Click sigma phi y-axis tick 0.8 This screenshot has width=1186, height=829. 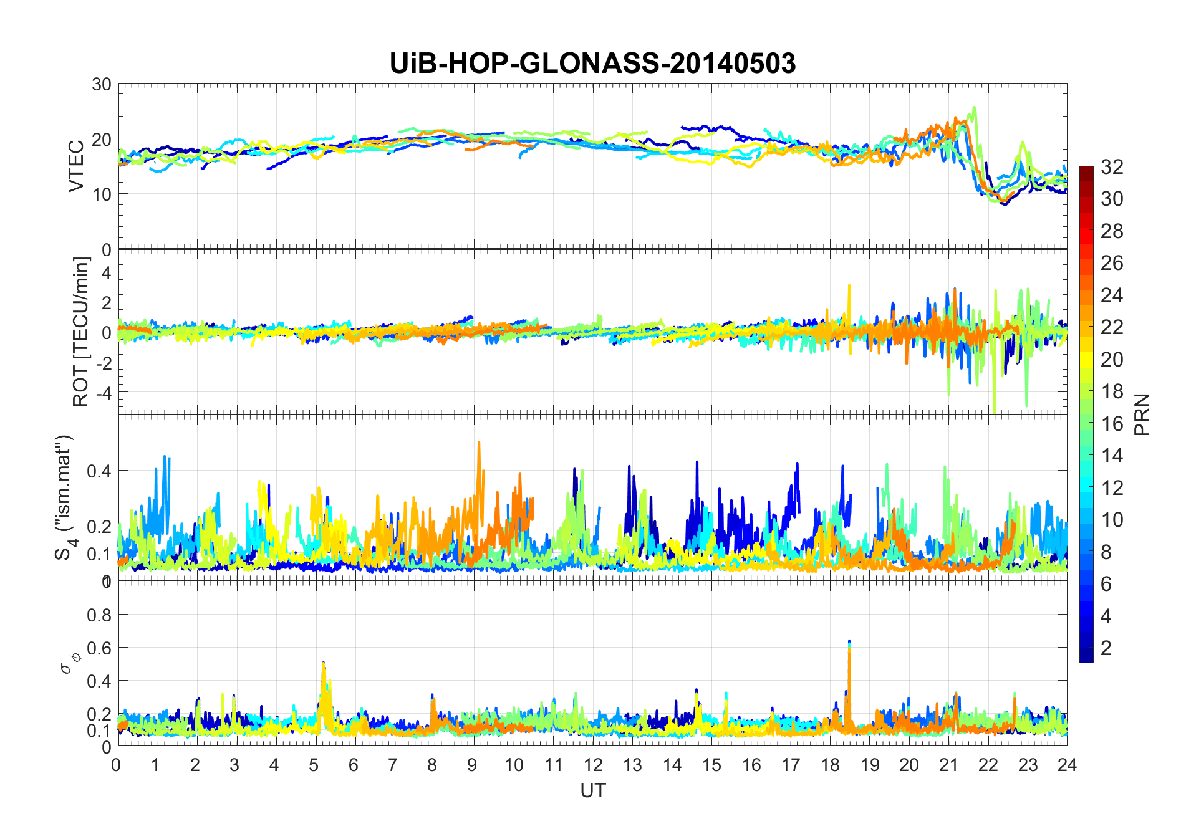[99, 615]
